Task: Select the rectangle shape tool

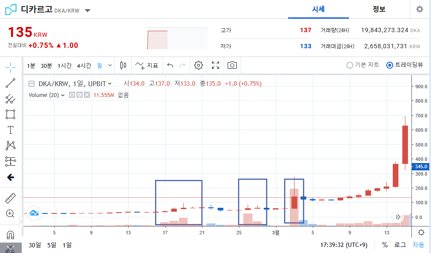Action: (x=10, y=114)
